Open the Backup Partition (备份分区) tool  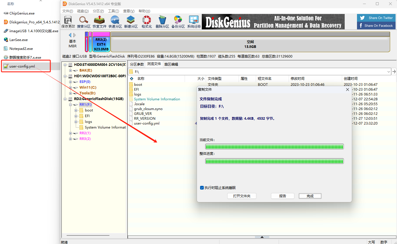pos(178,21)
